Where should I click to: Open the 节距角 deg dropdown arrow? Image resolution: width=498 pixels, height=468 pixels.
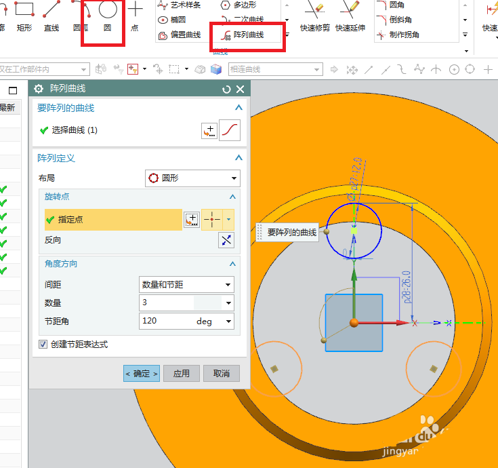pyautogui.click(x=228, y=321)
